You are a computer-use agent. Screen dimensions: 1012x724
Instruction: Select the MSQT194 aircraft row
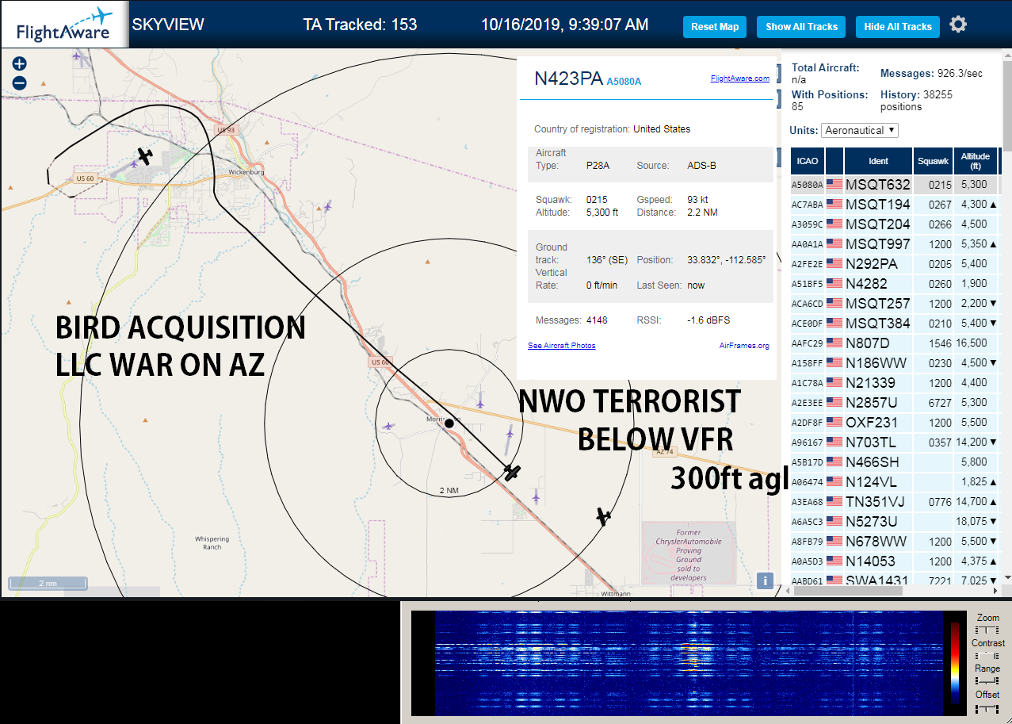[896, 205]
